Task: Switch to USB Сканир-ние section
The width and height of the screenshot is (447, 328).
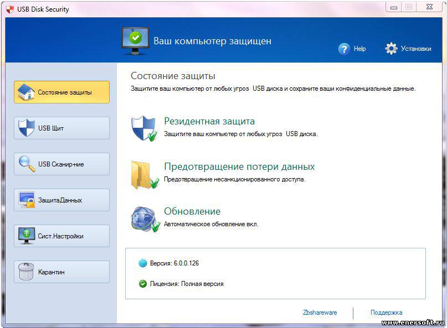Action: click(x=61, y=164)
